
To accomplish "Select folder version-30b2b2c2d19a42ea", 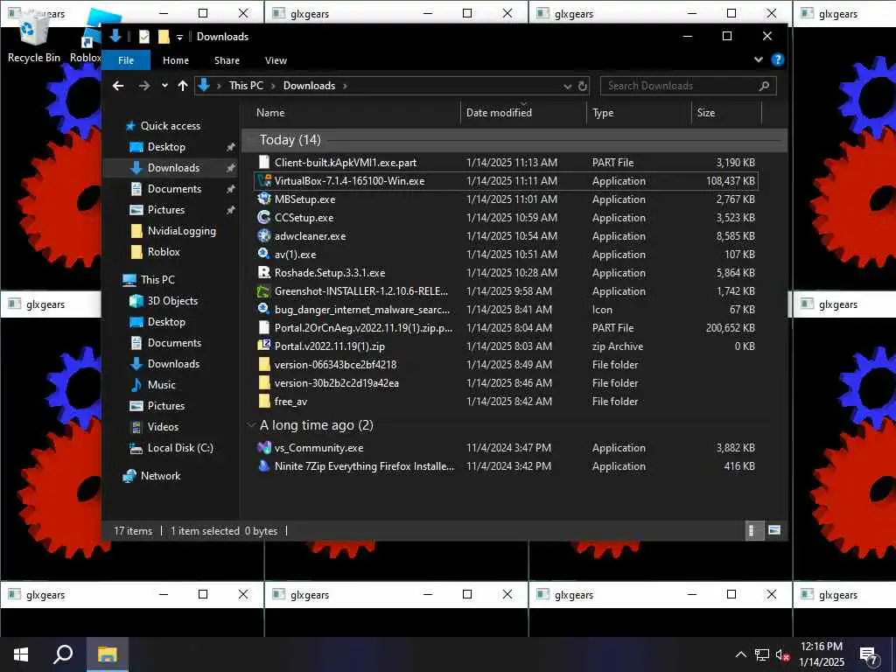I will click(336, 383).
